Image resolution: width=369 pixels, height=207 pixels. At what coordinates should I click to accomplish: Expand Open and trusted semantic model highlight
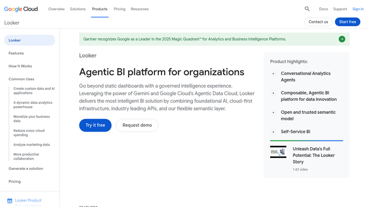273,113
